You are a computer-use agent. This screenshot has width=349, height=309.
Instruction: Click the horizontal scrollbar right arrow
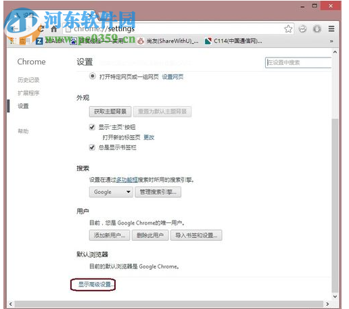pyautogui.click(x=327, y=304)
